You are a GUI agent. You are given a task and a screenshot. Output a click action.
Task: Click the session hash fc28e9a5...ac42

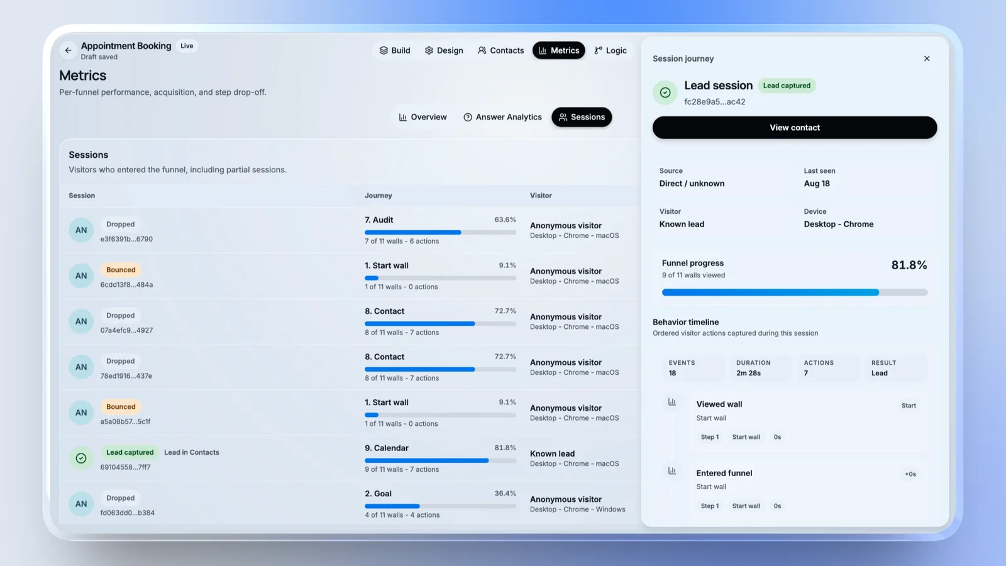point(715,102)
